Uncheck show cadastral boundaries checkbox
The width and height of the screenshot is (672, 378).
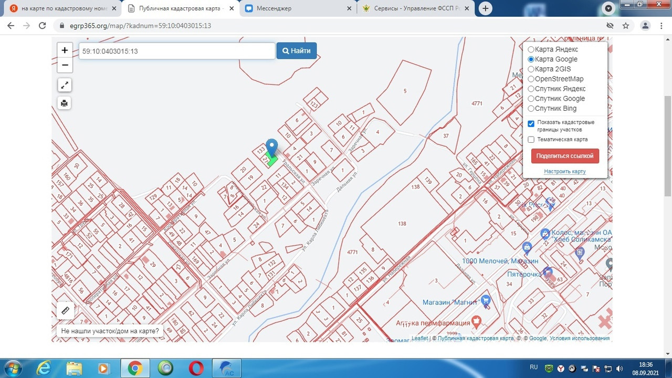click(x=531, y=123)
